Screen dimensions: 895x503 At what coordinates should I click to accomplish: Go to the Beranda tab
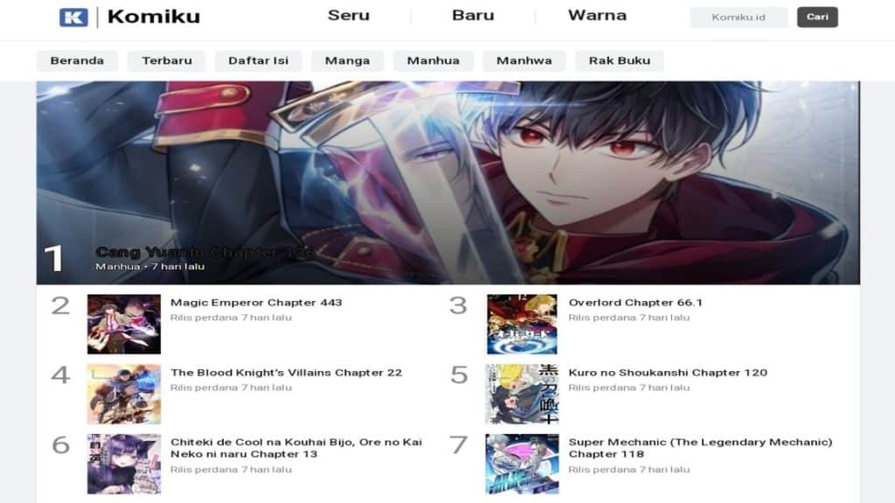[77, 60]
